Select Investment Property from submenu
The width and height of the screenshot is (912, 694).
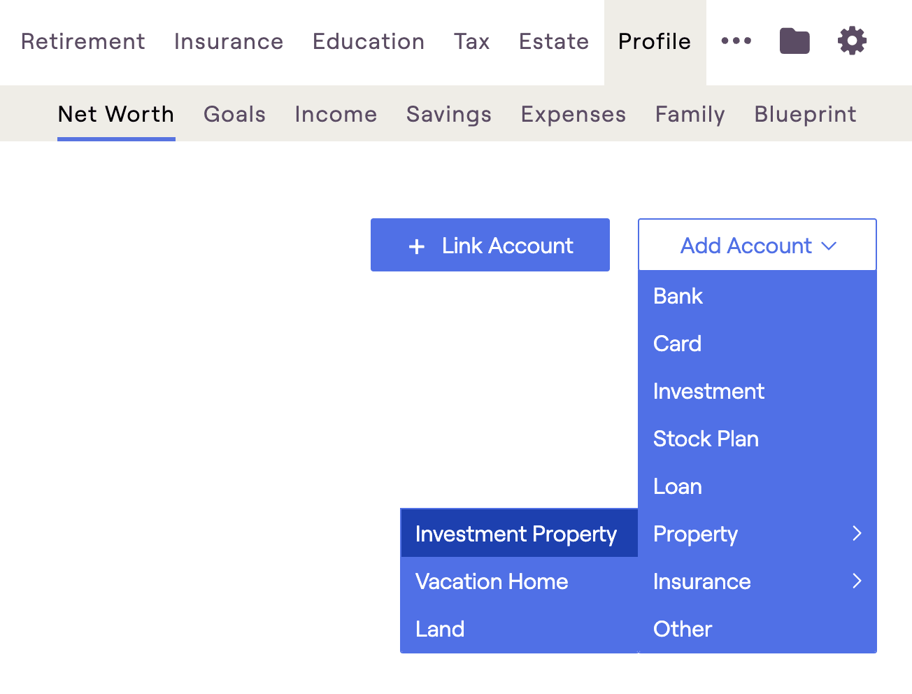tap(519, 534)
